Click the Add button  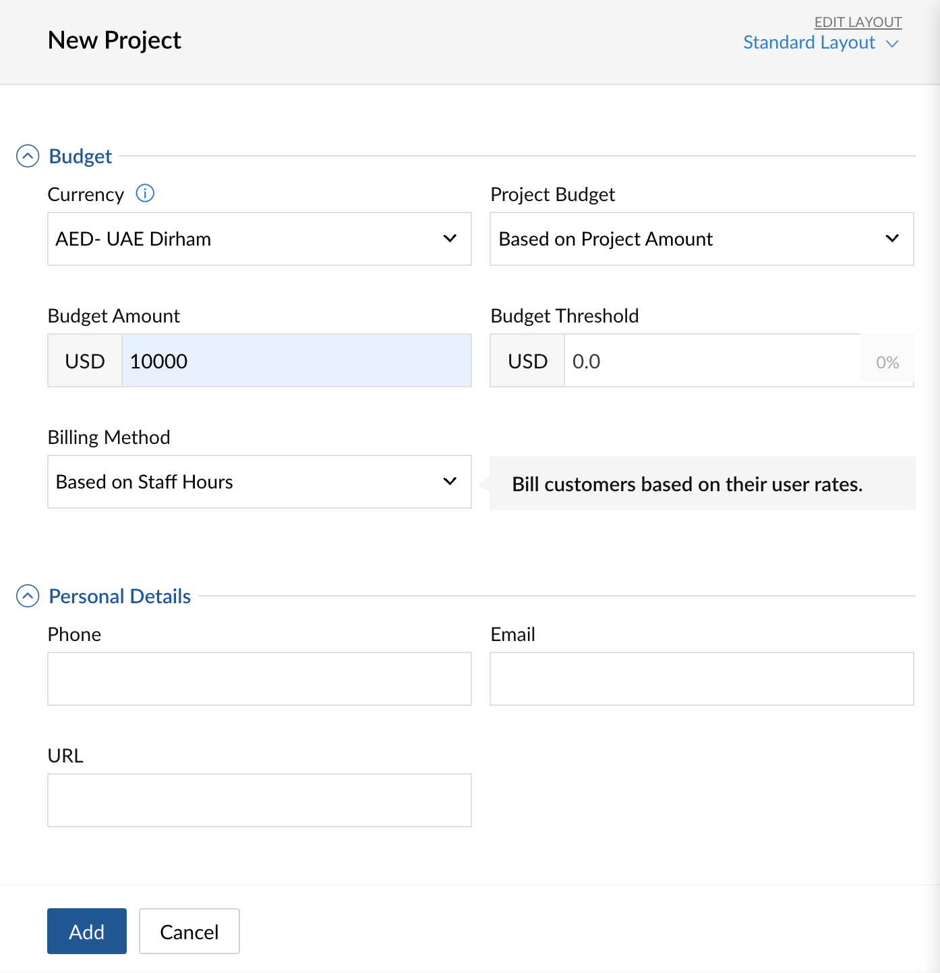[x=87, y=931]
